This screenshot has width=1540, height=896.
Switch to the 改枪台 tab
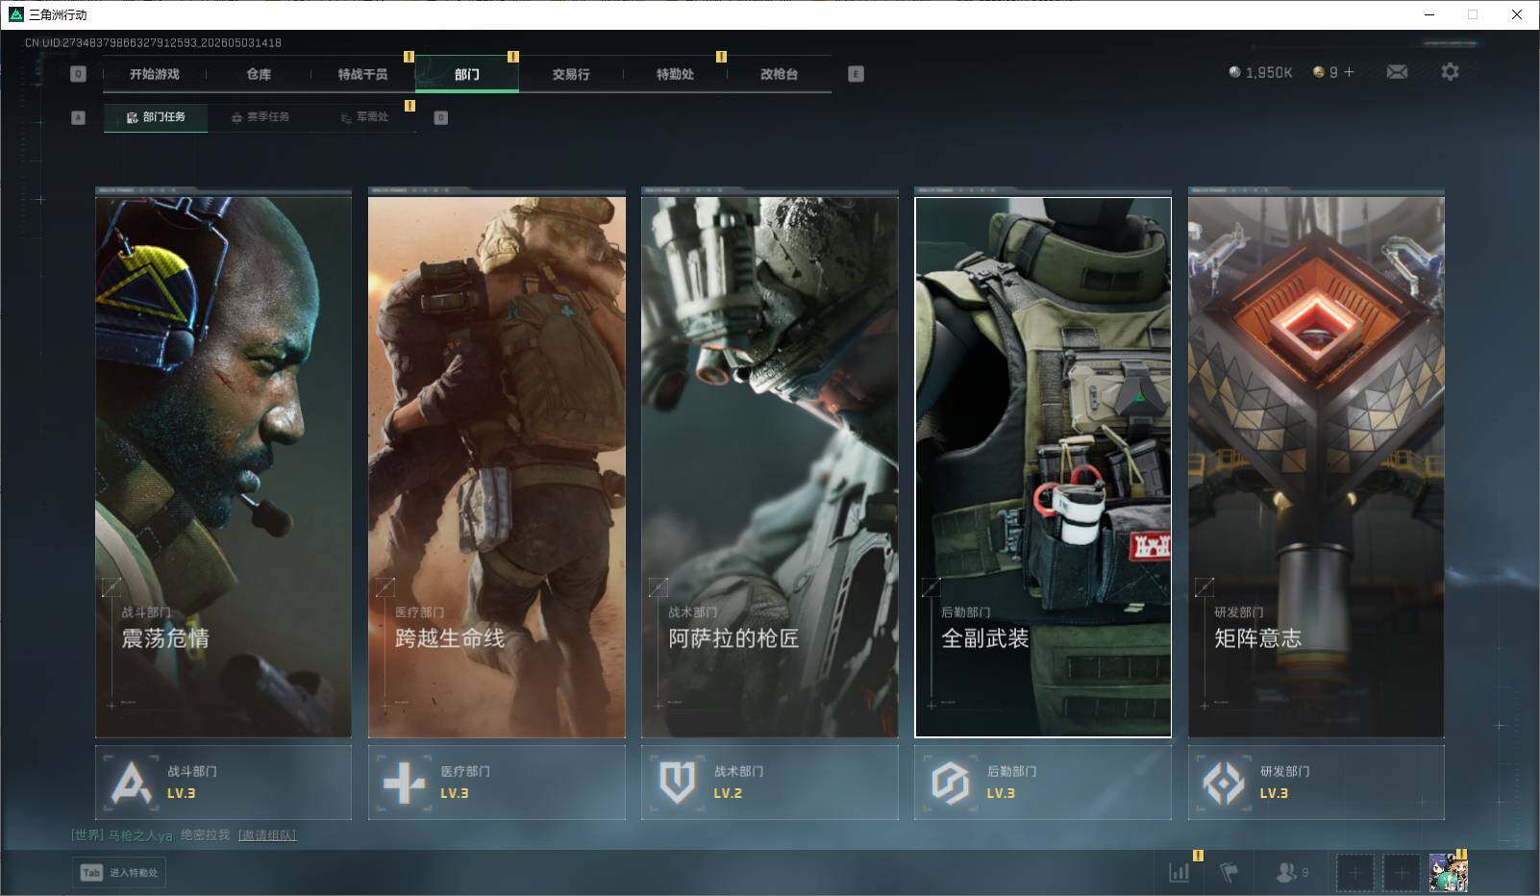coord(779,74)
